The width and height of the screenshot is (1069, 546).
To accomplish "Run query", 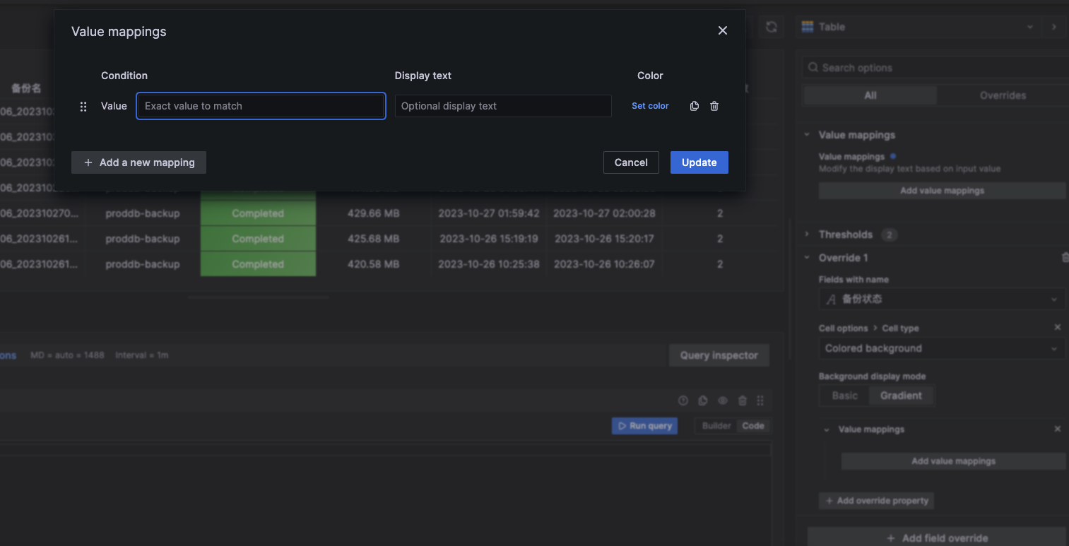I will (x=644, y=426).
